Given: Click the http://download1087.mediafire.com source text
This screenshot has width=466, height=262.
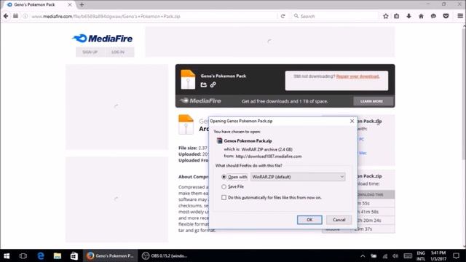Looking at the screenshot, I should (269, 156).
